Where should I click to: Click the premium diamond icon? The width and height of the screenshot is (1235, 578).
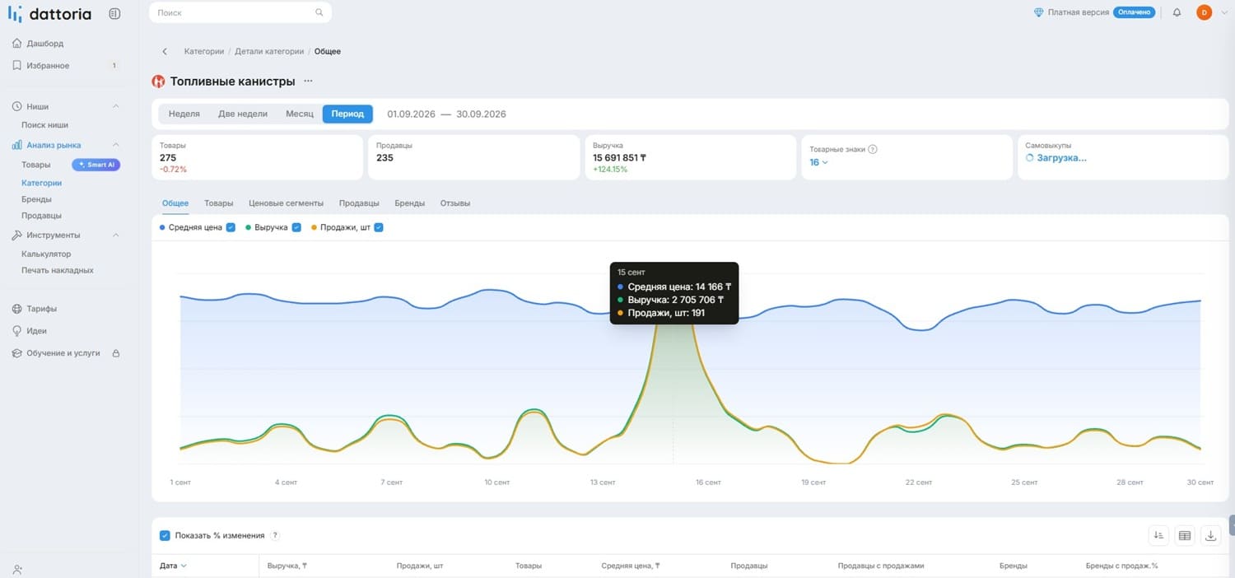point(1038,12)
